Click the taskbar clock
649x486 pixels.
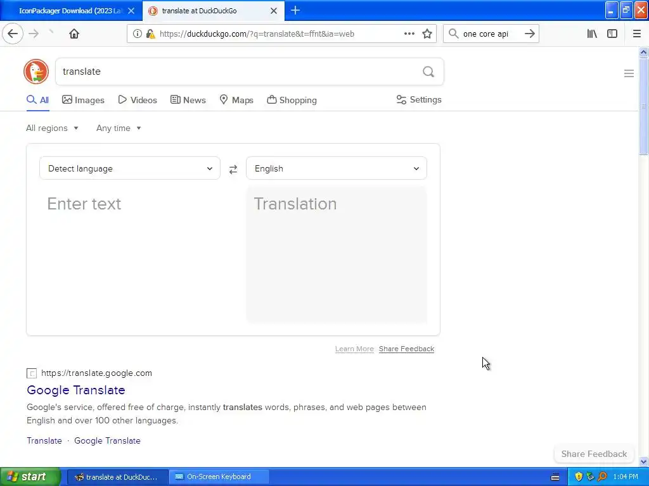click(626, 477)
